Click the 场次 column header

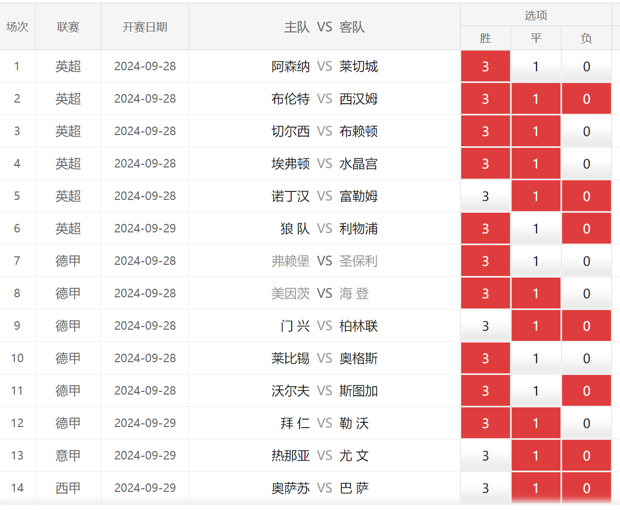(x=18, y=27)
